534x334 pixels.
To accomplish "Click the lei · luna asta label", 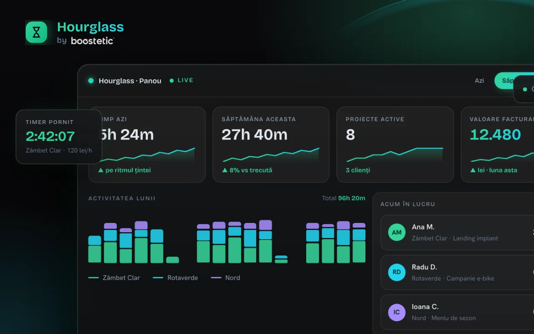I will [x=494, y=170].
